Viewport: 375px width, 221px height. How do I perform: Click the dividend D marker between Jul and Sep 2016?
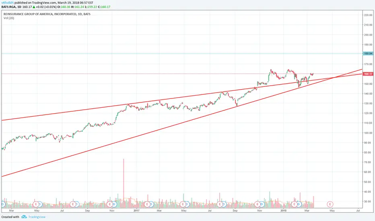(76, 204)
